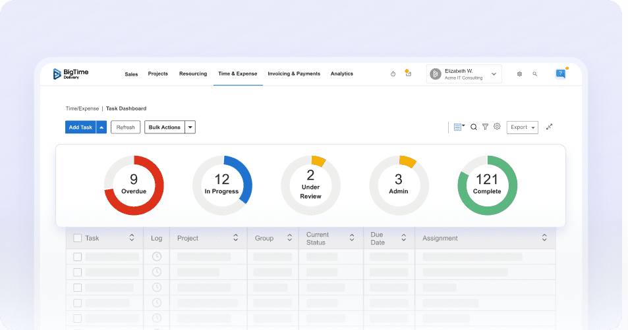
Task: Select the blue In Progress donut chart
Action: click(x=222, y=185)
